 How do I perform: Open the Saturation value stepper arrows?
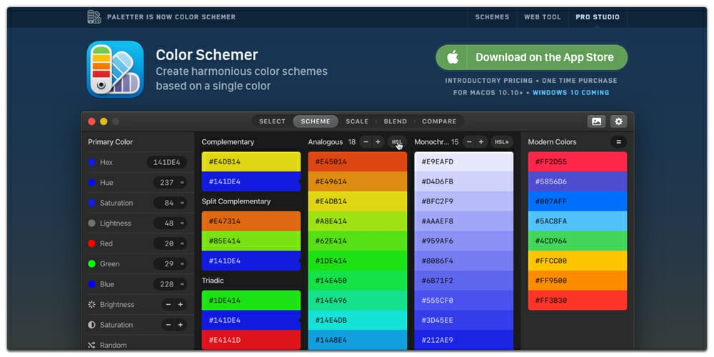[182, 203]
